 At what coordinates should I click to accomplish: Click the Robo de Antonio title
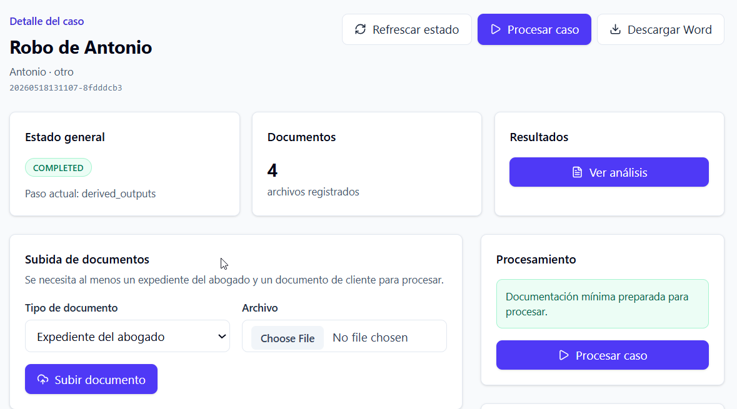[x=81, y=47]
